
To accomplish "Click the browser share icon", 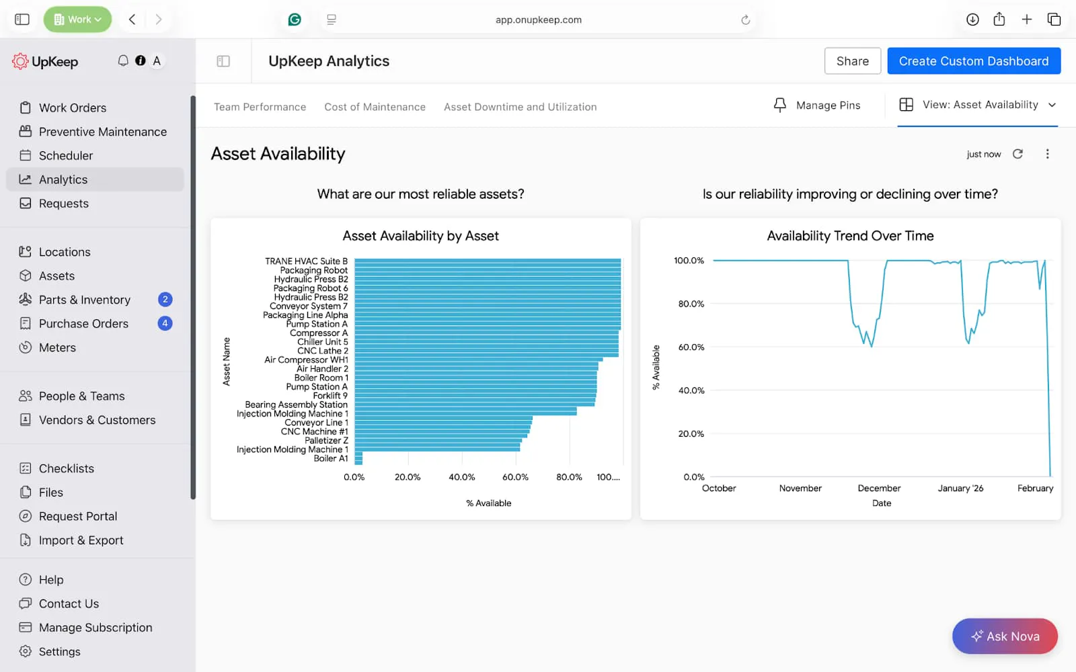I will point(999,19).
